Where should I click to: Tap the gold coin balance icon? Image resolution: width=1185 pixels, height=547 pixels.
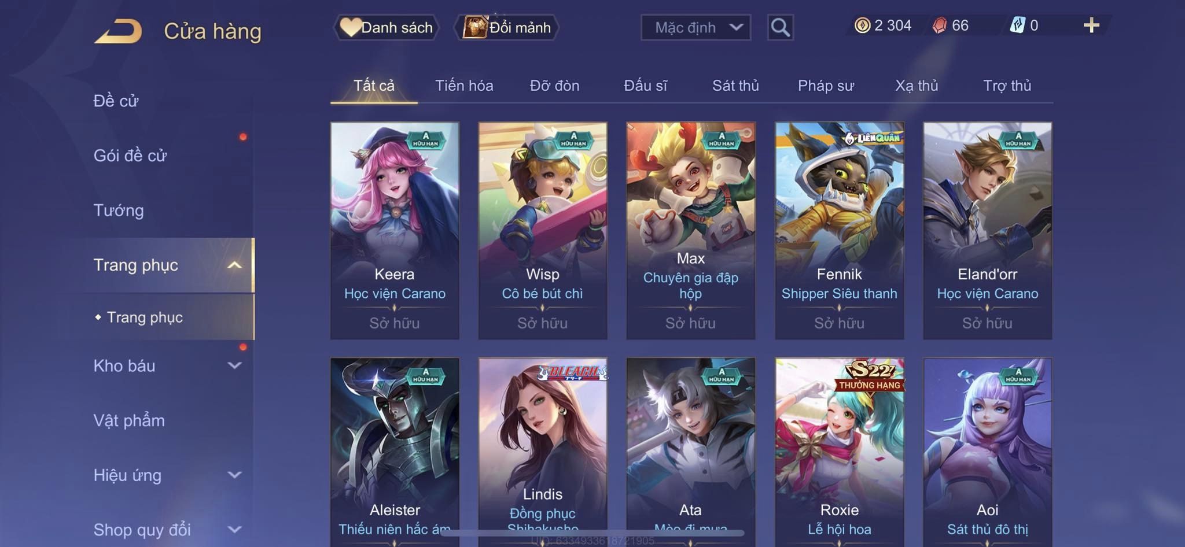click(x=862, y=25)
